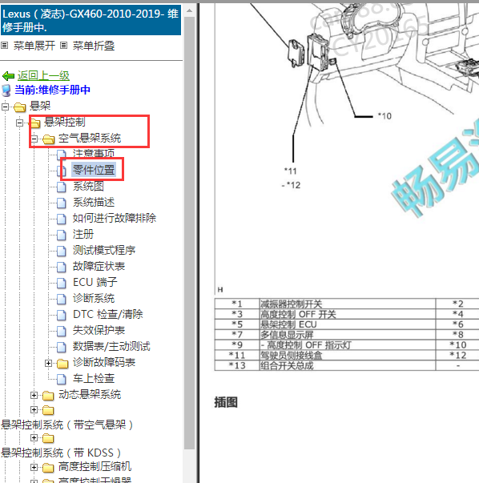Click the computer icon beside 当前:维修手册中

(6, 91)
